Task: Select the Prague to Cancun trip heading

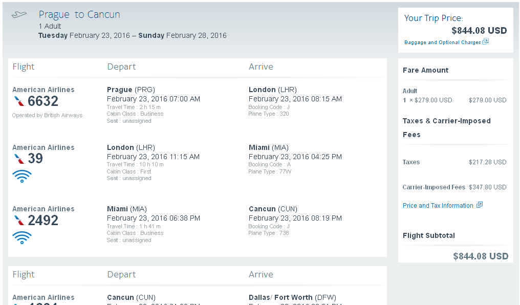Action: coord(79,15)
